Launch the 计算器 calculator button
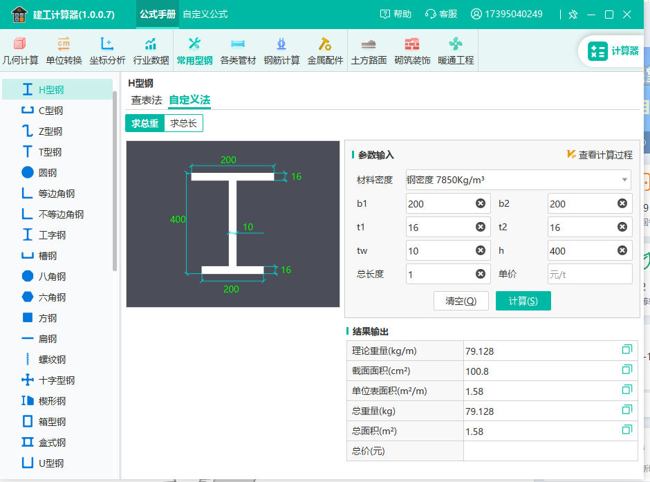The width and height of the screenshot is (650, 482). coord(613,51)
